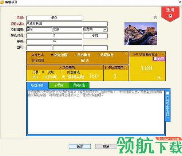Click the second 型号 input box
Viewport: 182px width, 156px height.
[x=68, y=48]
